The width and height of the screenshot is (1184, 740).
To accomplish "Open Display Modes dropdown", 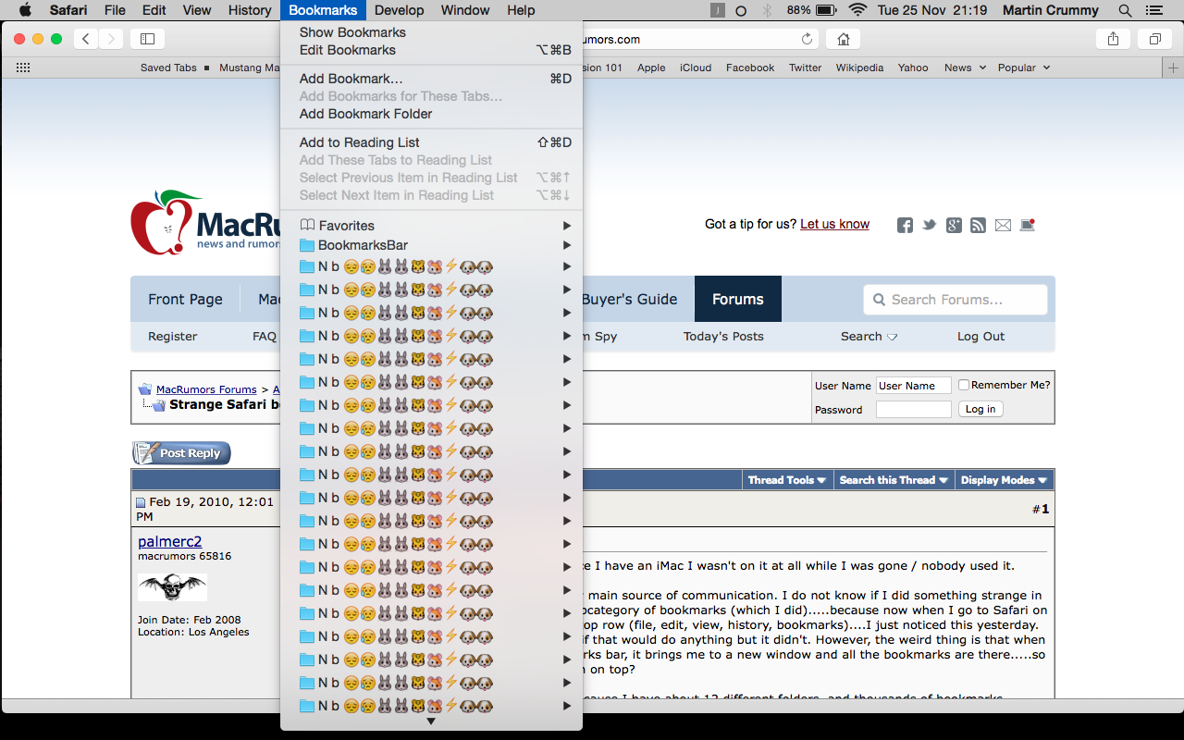I will click(x=1005, y=480).
